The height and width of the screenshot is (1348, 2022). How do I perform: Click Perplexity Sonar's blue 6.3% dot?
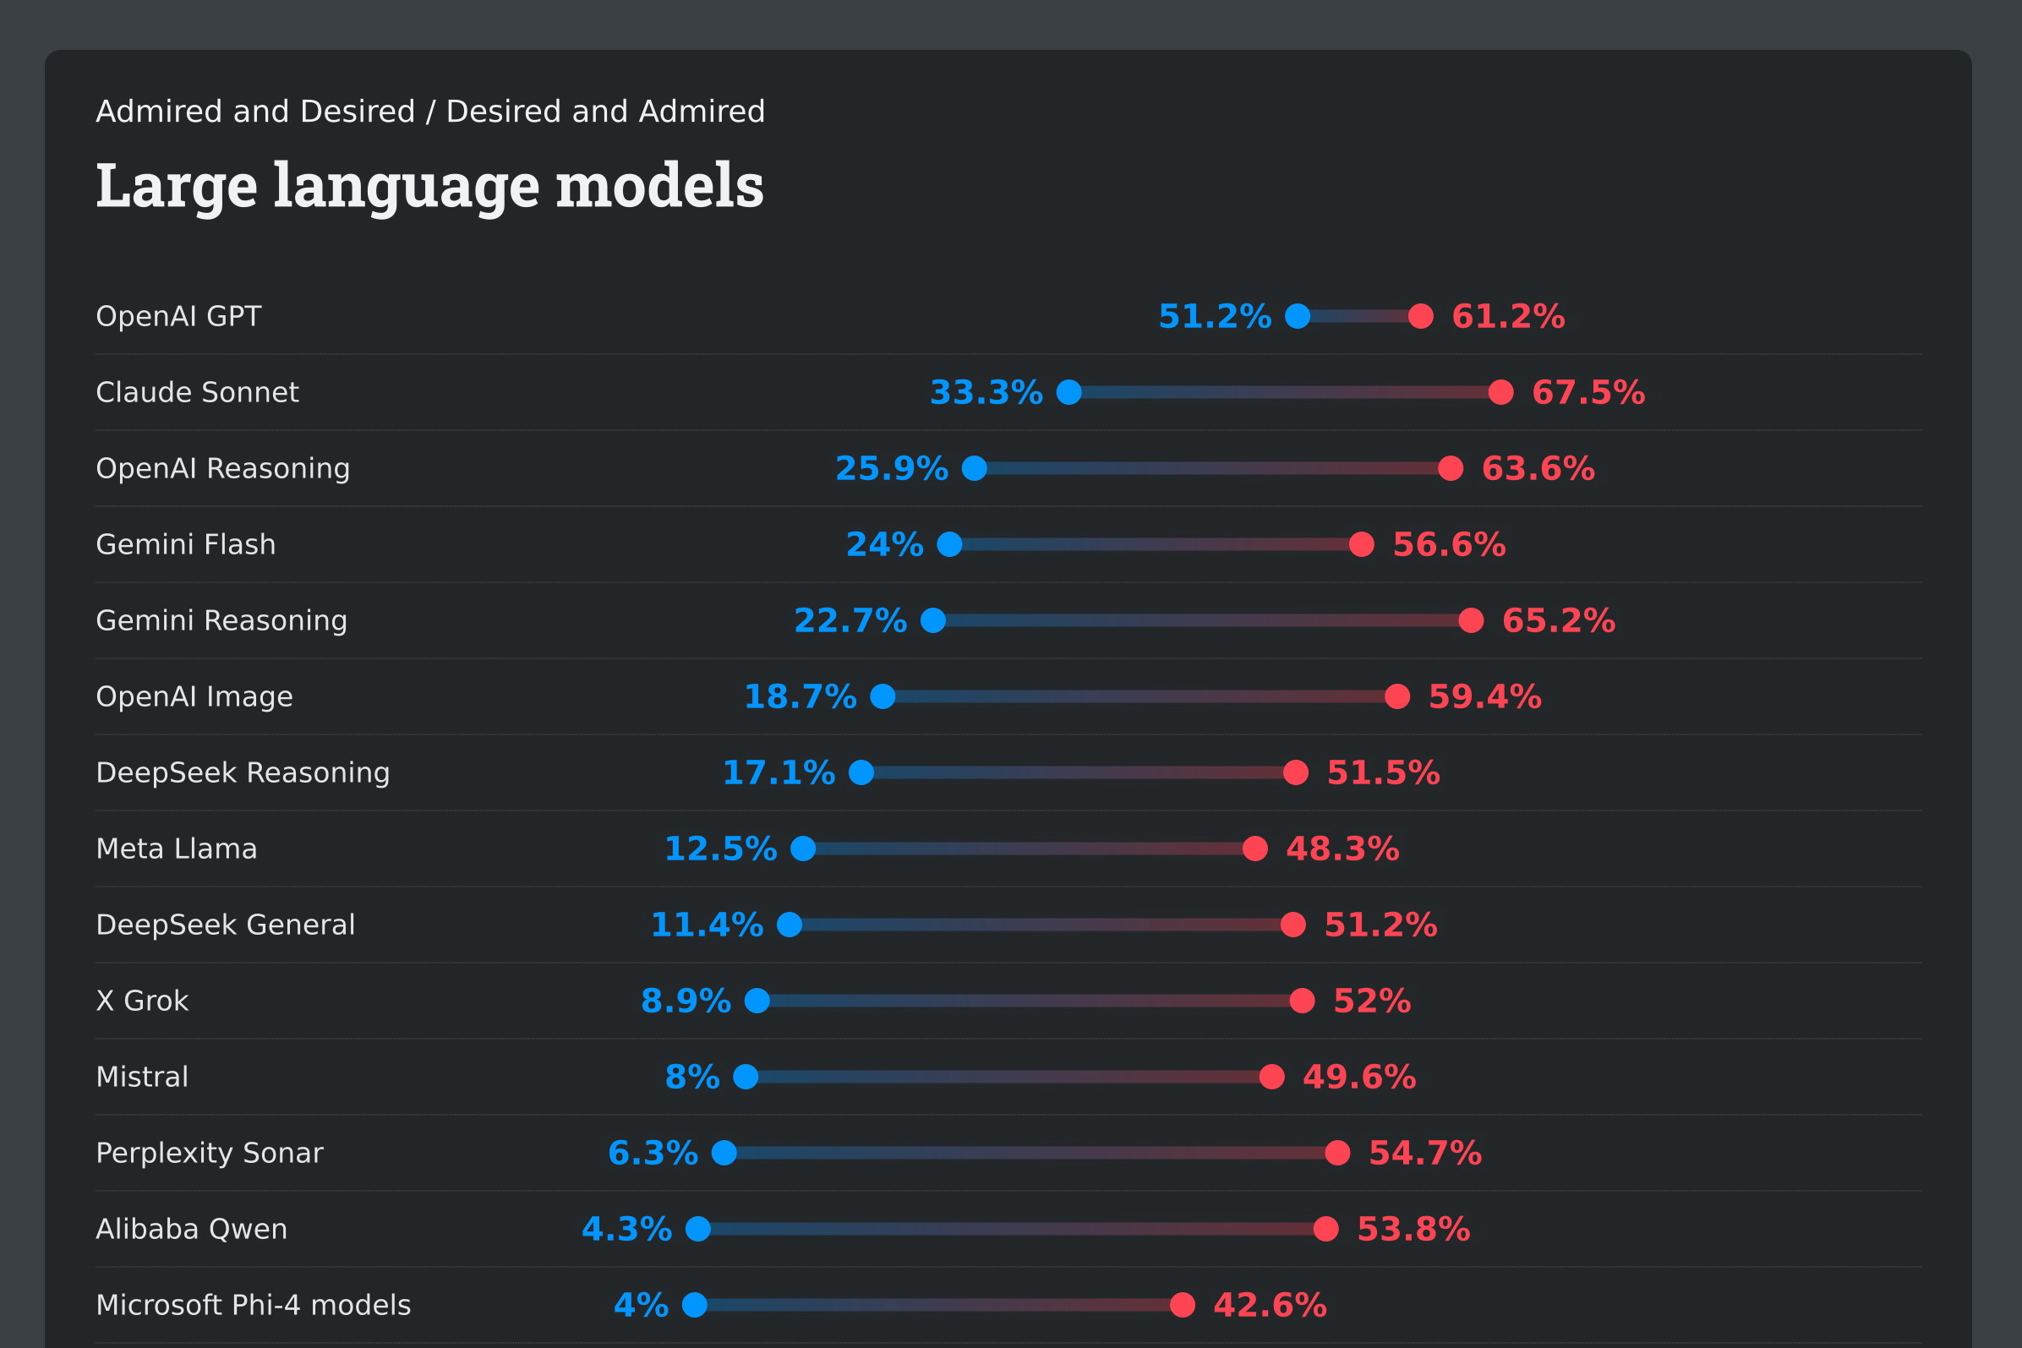coord(724,1153)
